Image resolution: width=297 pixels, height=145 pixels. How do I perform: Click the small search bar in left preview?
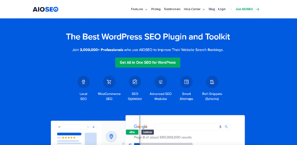77,127
